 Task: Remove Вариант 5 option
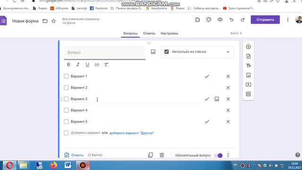(228, 122)
